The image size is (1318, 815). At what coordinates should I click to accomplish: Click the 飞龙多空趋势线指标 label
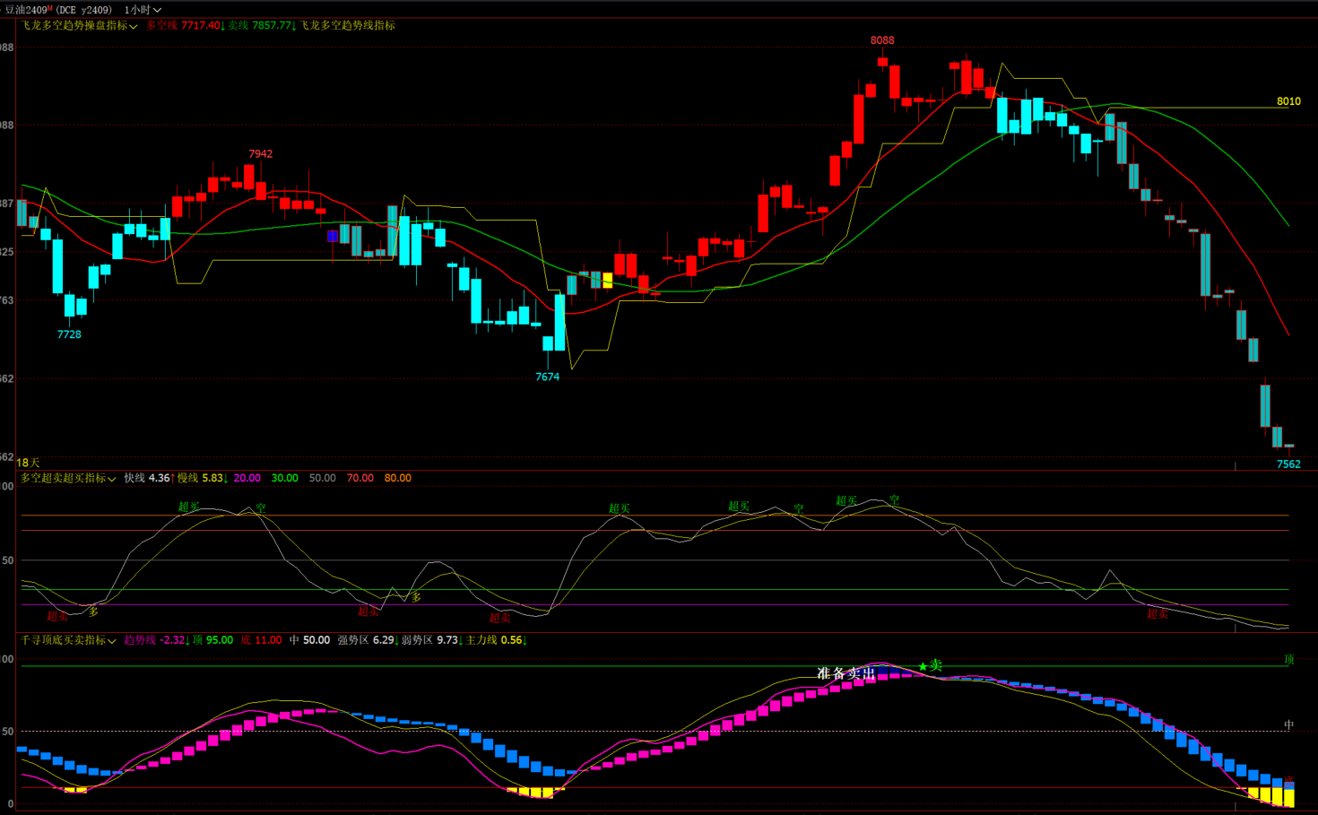(347, 25)
